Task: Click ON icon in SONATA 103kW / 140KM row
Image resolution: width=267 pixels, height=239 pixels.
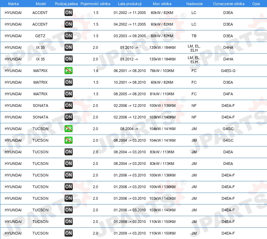Action: tap(69, 117)
